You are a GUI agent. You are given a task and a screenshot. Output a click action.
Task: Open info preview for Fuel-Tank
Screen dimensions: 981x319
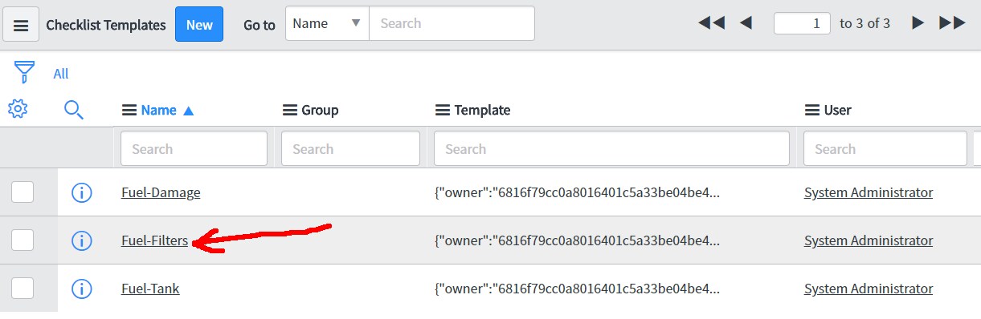(x=82, y=289)
